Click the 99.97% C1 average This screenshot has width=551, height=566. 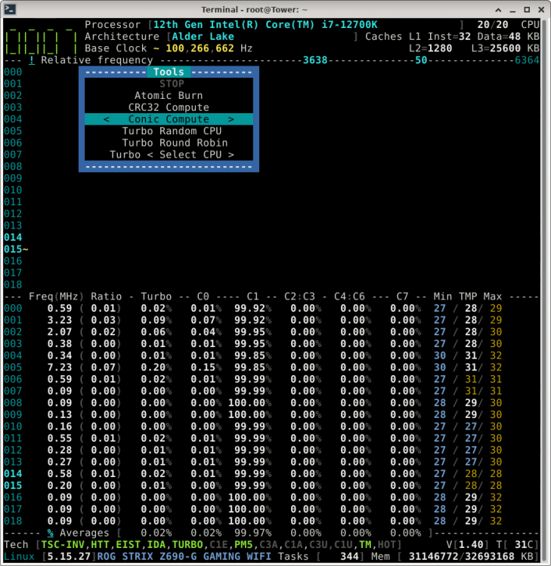pyautogui.click(x=252, y=533)
